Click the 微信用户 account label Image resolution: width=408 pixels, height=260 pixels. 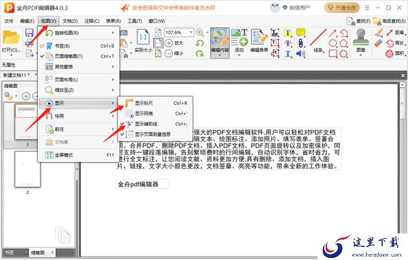point(299,7)
